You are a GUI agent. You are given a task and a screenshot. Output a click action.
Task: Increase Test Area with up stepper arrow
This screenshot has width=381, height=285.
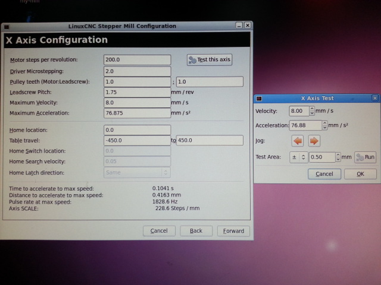(338, 154)
